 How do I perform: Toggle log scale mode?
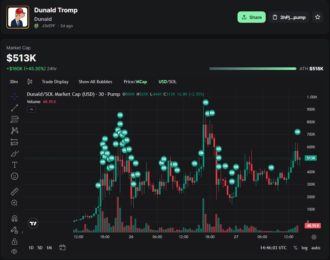coord(305,248)
